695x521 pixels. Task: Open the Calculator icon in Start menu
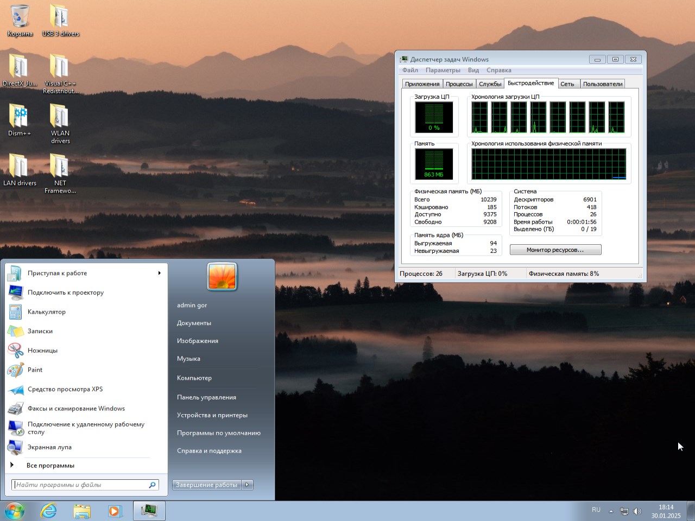tap(15, 312)
